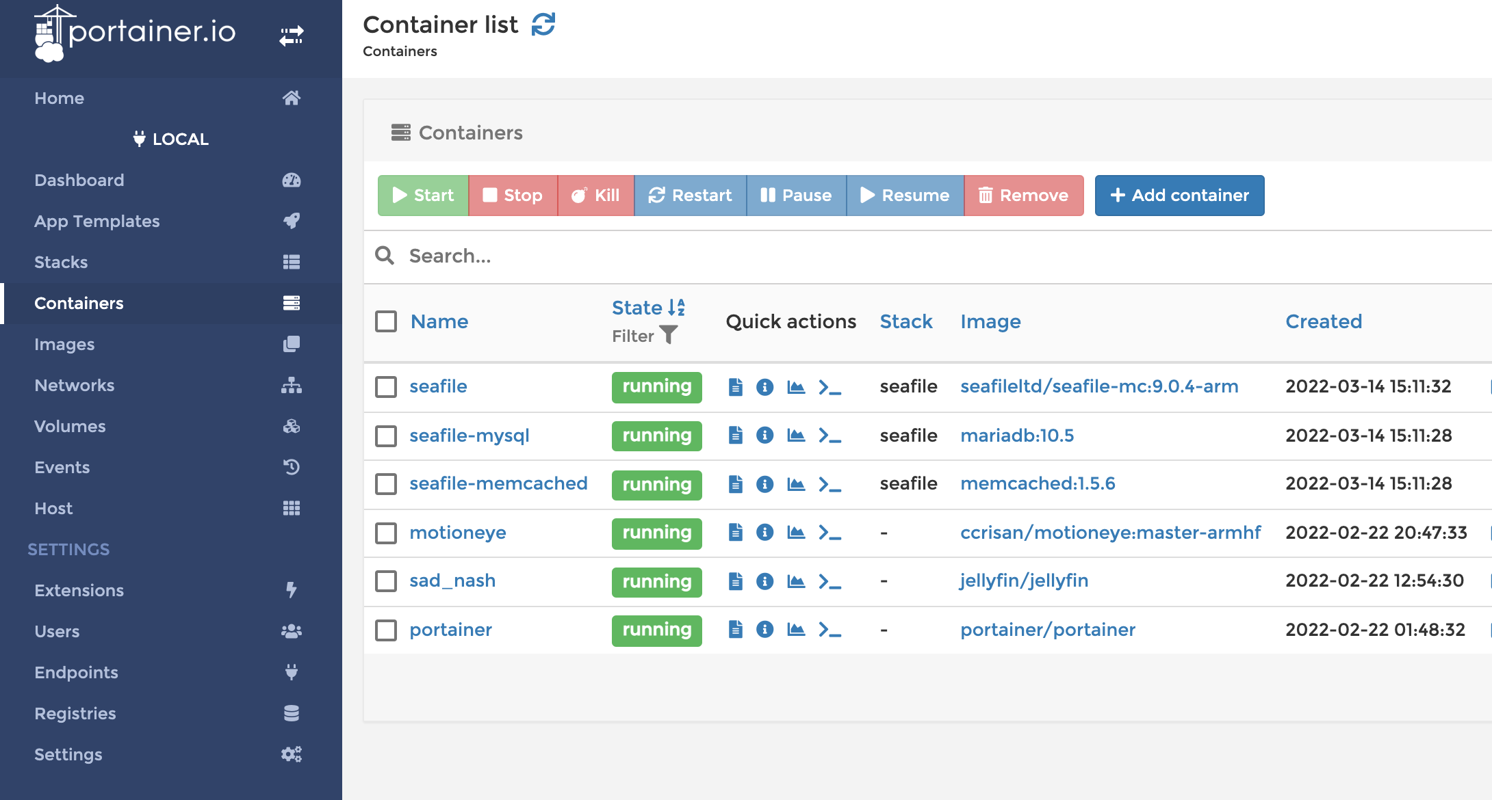Image resolution: width=1492 pixels, height=800 pixels.
Task: Open console icon for seafile-mysql container
Action: coord(829,436)
